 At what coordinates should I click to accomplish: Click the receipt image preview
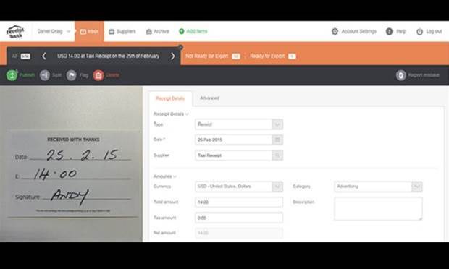[71, 164]
